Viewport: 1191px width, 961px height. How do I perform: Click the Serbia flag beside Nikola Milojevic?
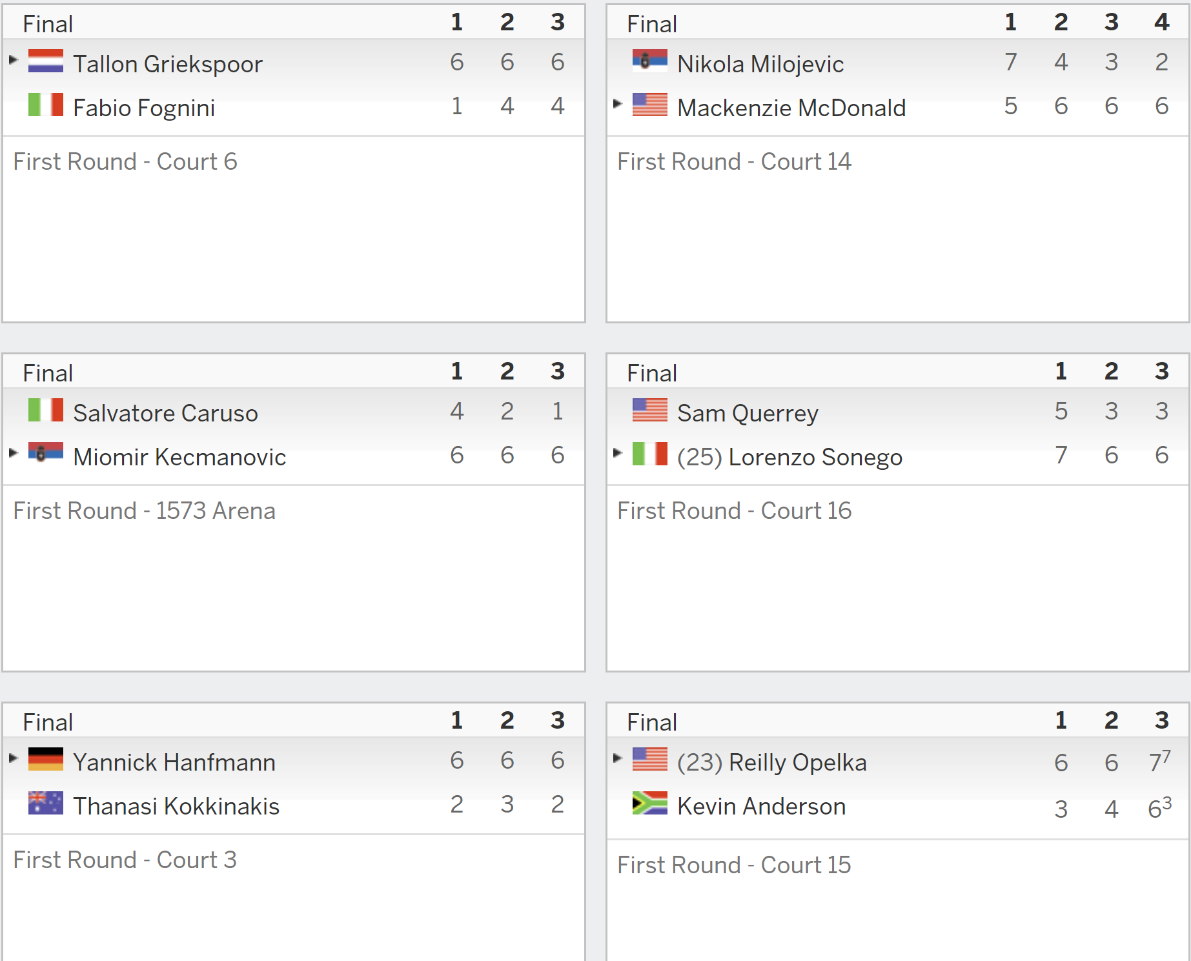(650, 61)
